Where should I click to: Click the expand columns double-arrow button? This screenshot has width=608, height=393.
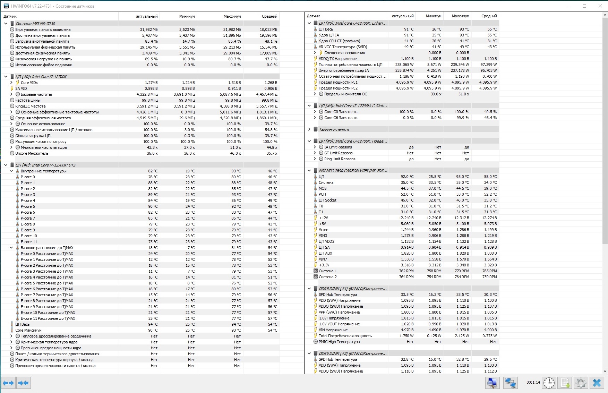coord(8,383)
